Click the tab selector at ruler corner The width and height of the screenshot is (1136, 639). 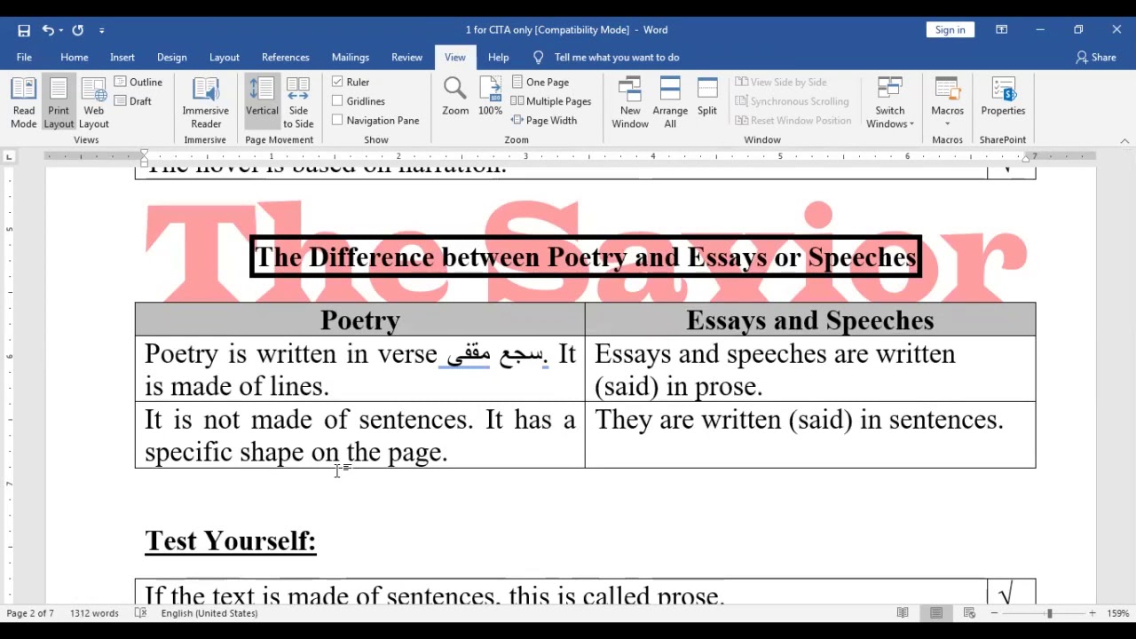point(9,157)
